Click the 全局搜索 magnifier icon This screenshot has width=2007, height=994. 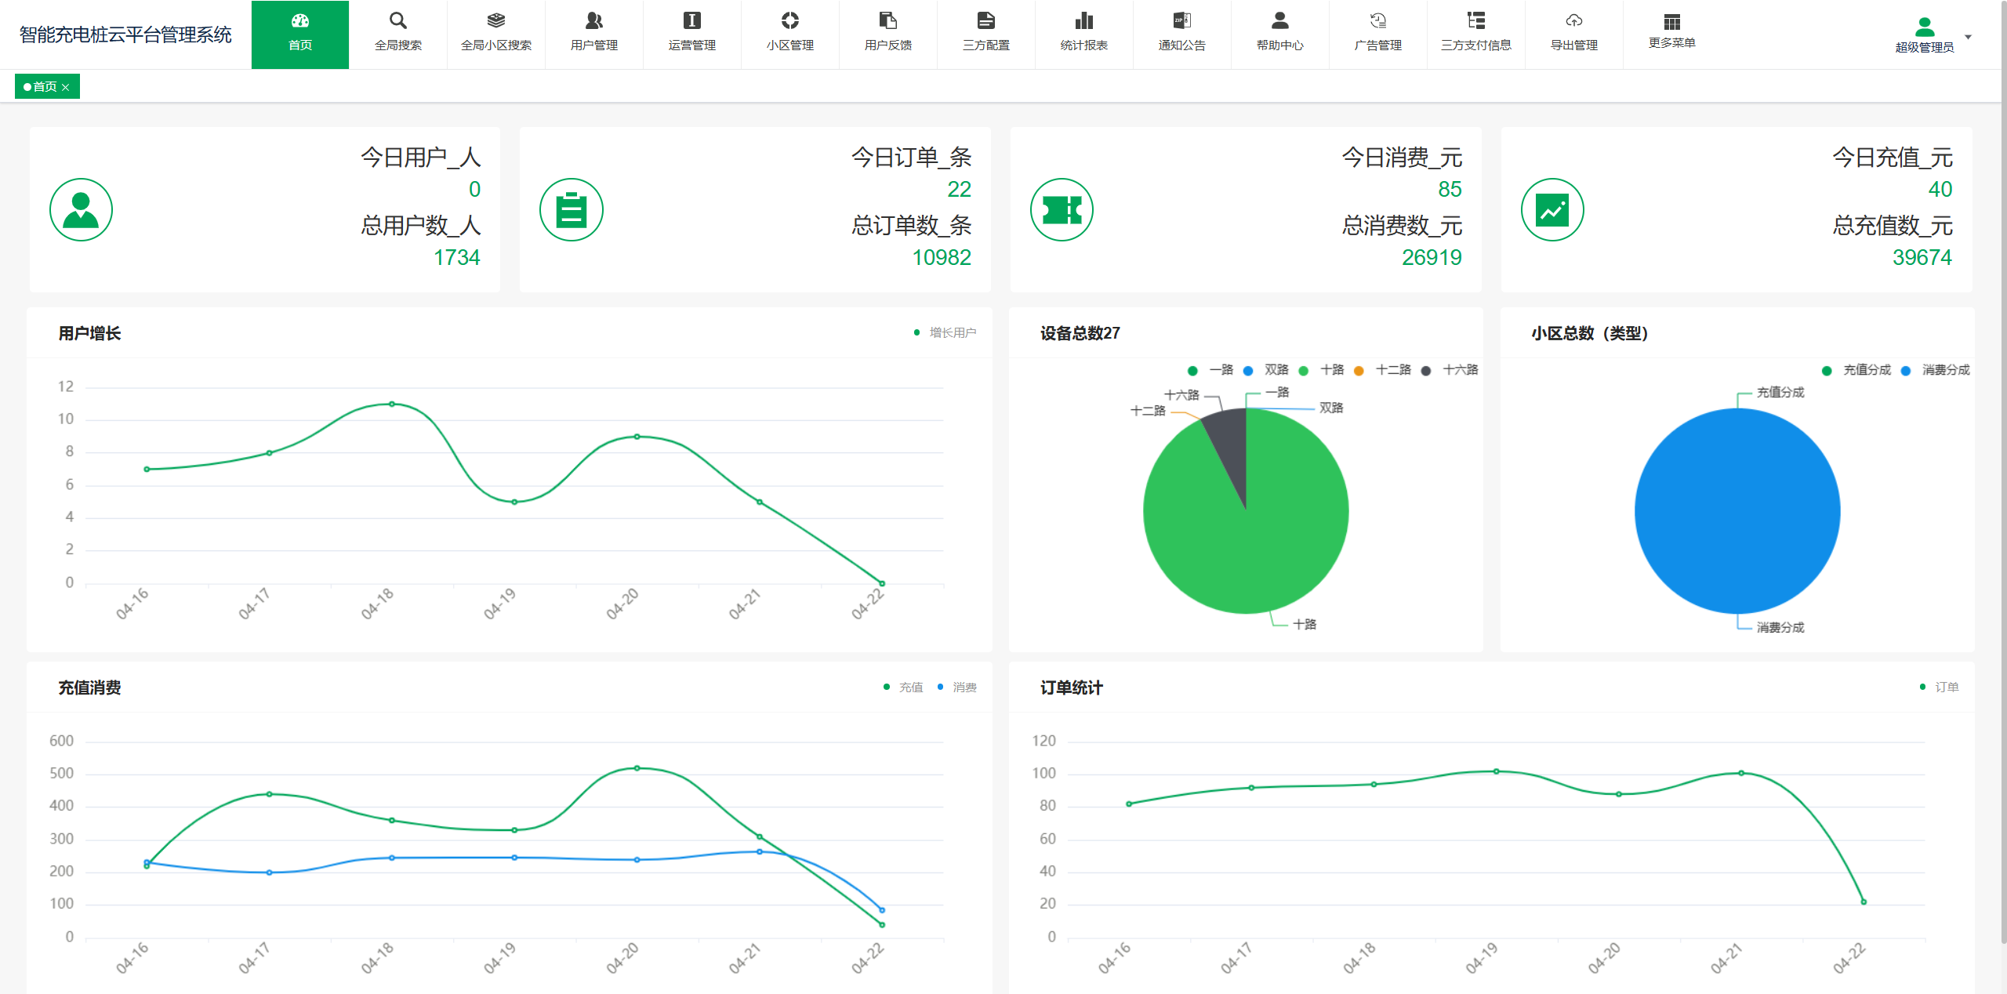pyautogui.click(x=397, y=21)
